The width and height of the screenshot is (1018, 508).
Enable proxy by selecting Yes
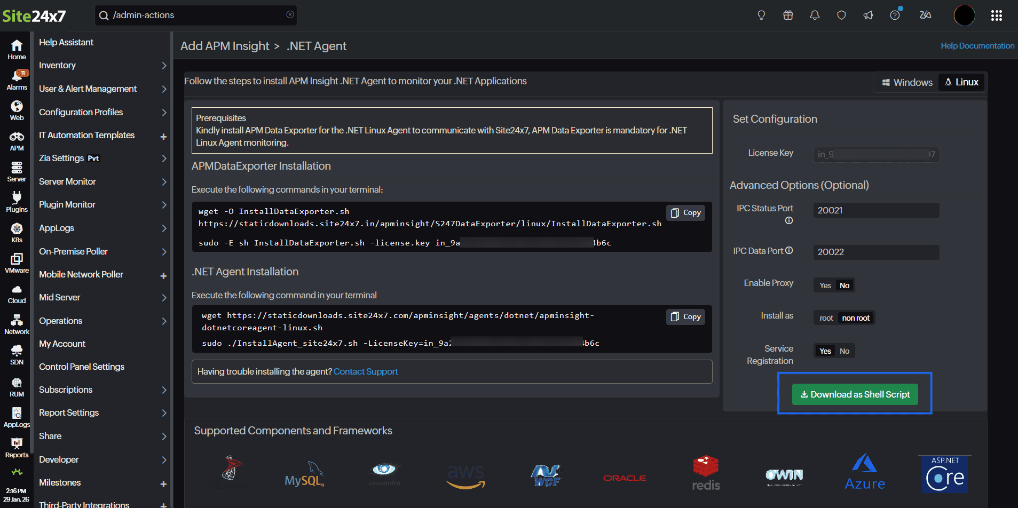[x=824, y=285]
